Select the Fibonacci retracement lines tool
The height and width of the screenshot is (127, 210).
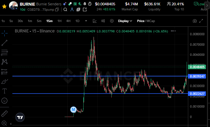click(4, 52)
